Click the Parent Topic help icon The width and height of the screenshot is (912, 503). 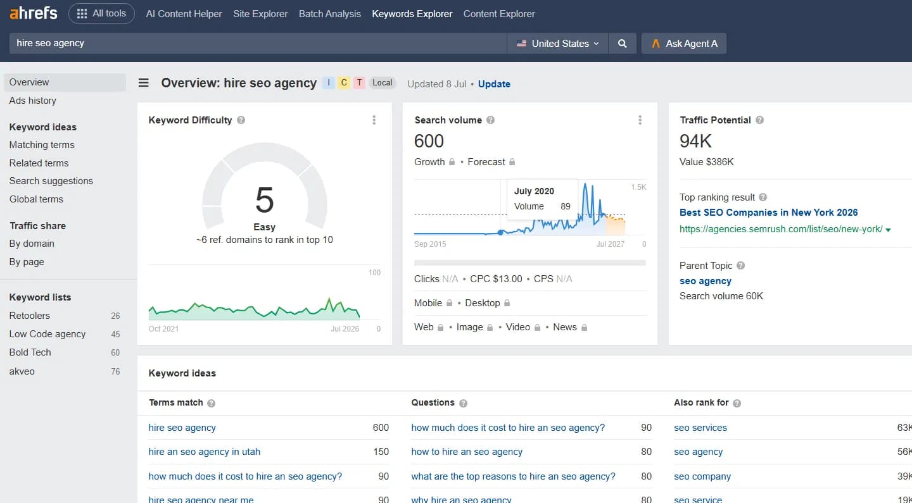coord(740,266)
